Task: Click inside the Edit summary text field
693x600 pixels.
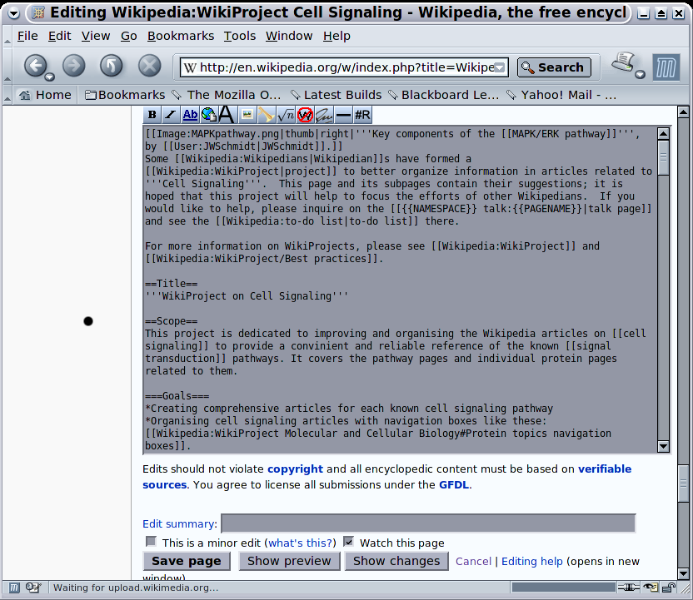Action: (428, 523)
